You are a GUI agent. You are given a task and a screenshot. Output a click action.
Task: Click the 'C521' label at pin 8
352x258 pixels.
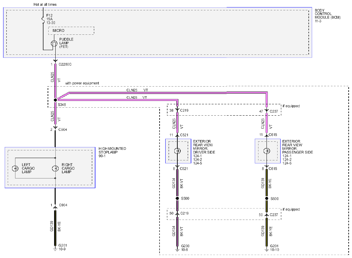[184, 169]
